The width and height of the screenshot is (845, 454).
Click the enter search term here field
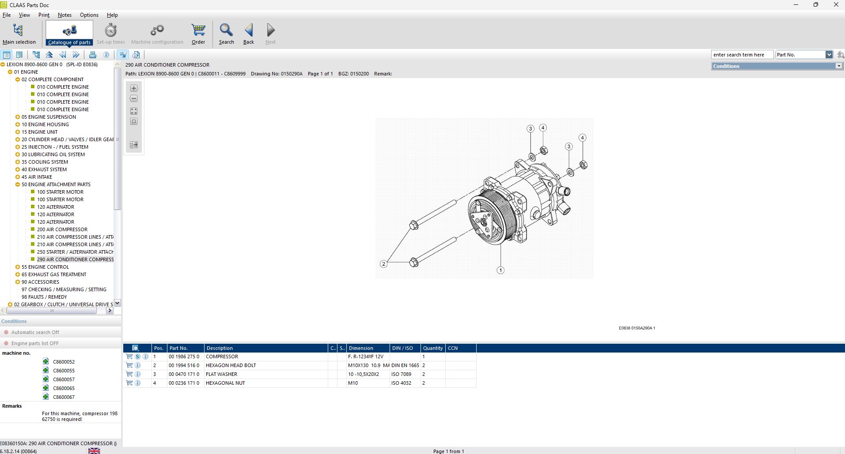pos(741,54)
